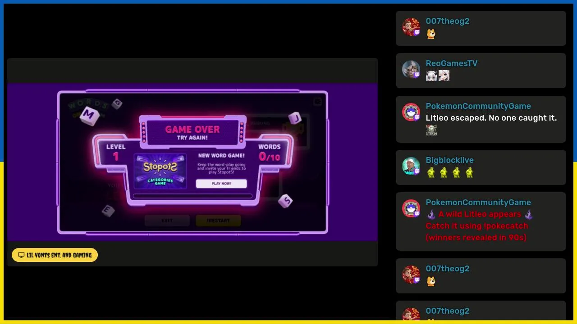Viewport: 577px width, 324px height.
Task: Click ReoGamesTV's profile avatar
Action: [x=411, y=69]
